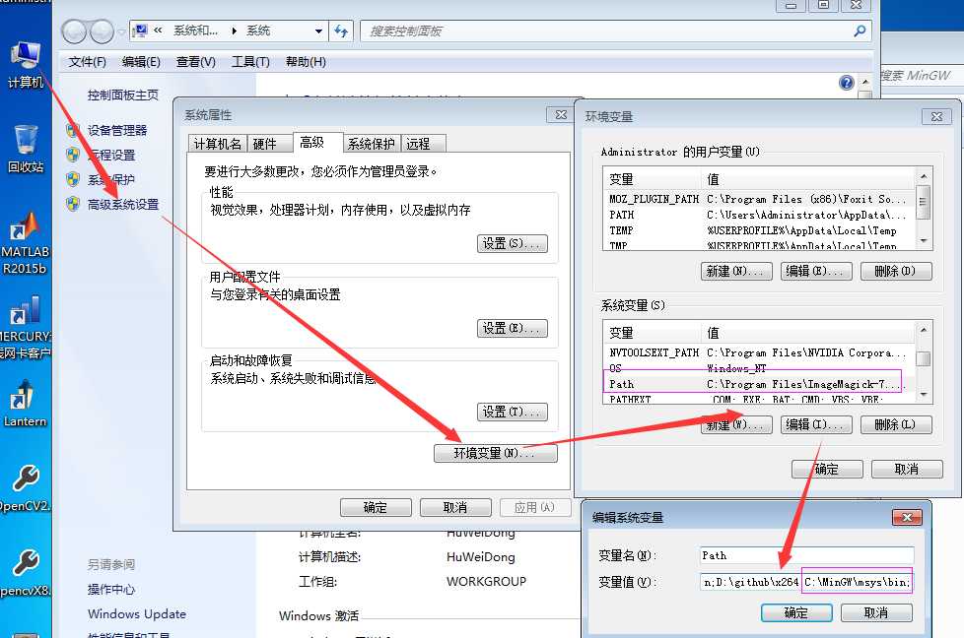Screen dimensions: 964x638
Task: Open 环境变量(N) button
Action: (496, 453)
